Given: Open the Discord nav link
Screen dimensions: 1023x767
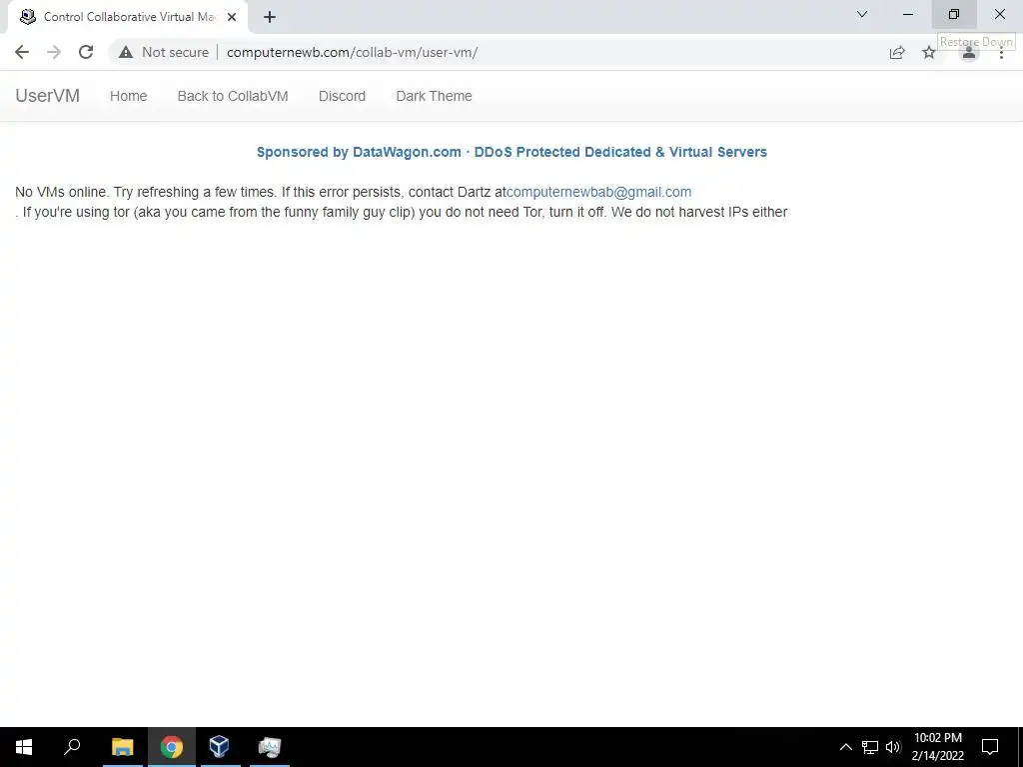Looking at the screenshot, I should click(342, 96).
